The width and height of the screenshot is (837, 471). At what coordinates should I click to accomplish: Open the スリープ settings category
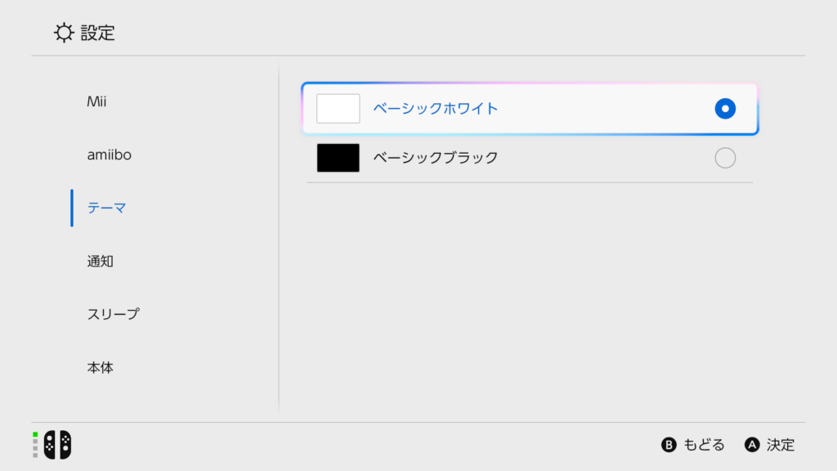coord(113,314)
